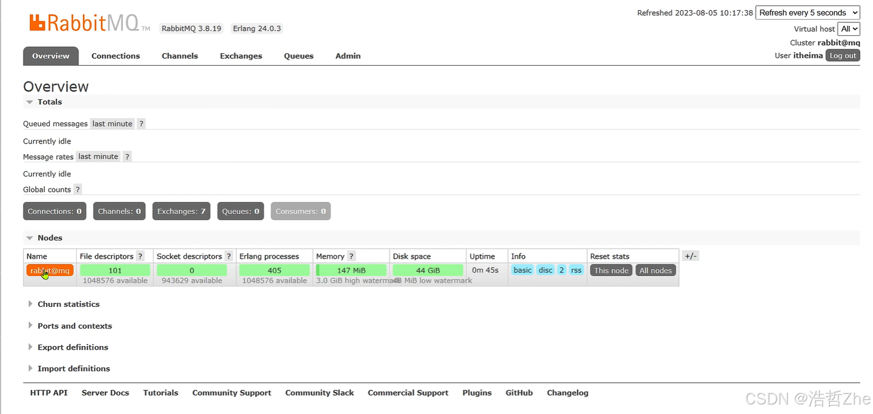Switch to the Channels tab
873x414 pixels.
tap(180, 56)
